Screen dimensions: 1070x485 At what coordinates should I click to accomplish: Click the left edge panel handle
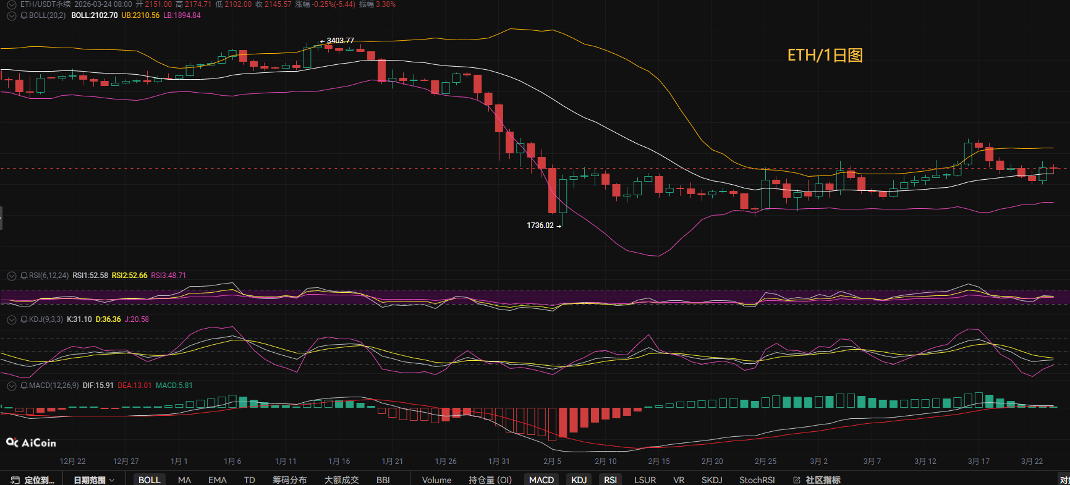[1, 218]
